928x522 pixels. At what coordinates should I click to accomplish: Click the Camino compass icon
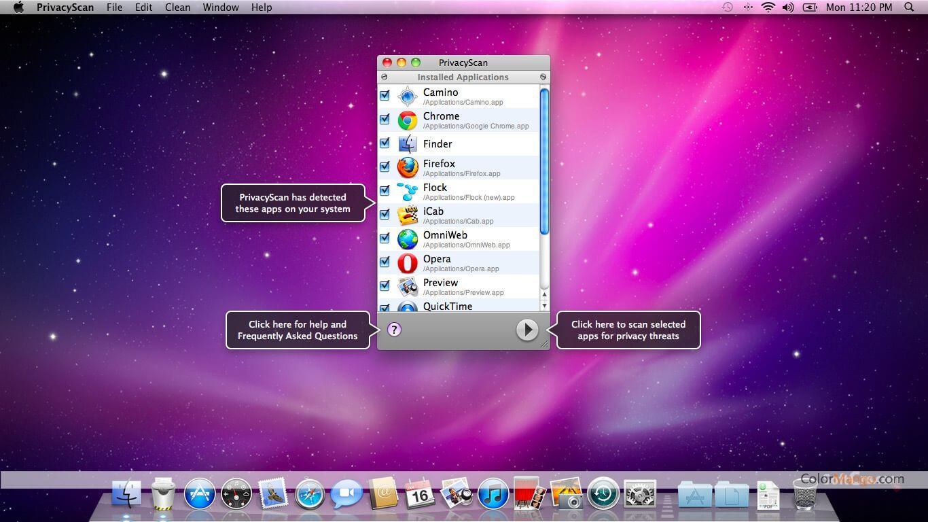click(408, 97)
